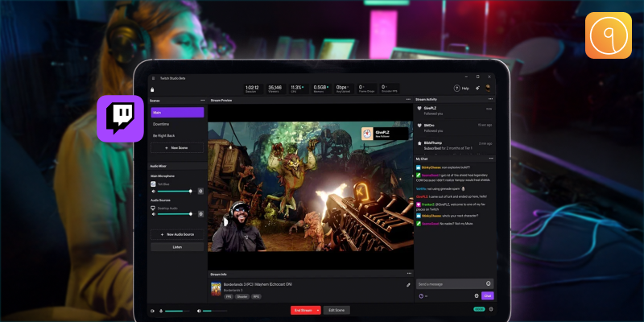Click the Frame Drops stat
The height and width of the screenshot is (322, 644).
(365, 89)
